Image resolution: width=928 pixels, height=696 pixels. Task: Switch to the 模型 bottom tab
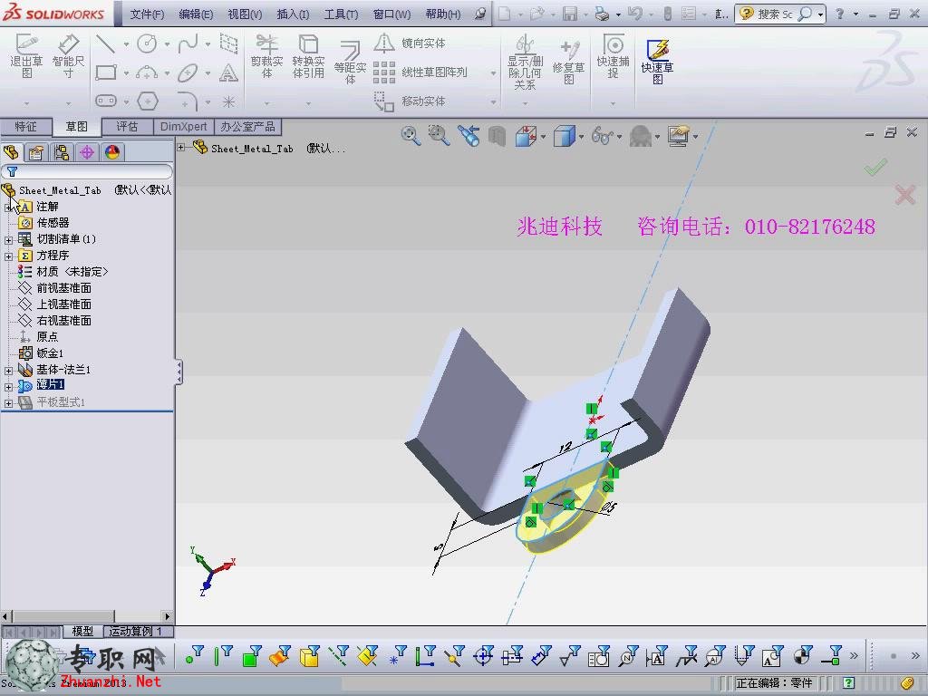(82, 632)
